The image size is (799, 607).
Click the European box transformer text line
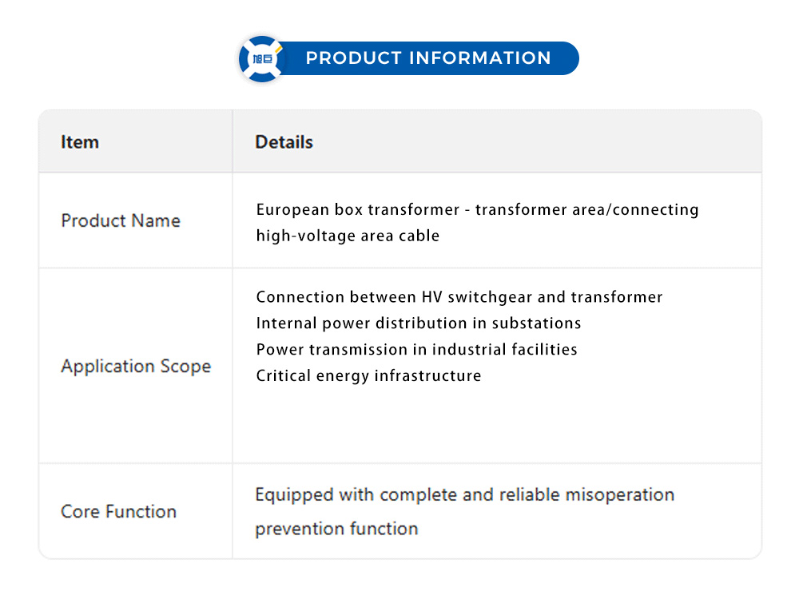coord(477,209)
